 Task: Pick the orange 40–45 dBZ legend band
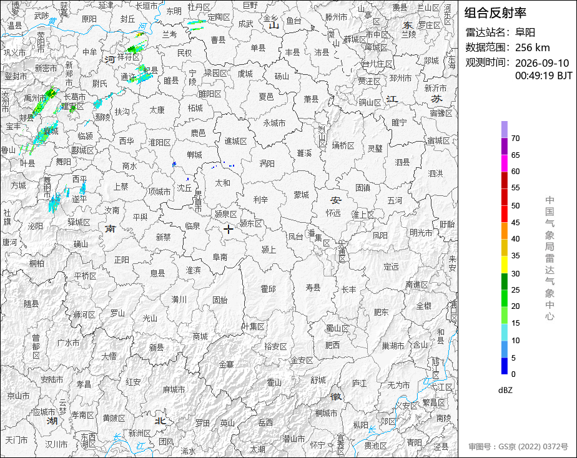(x=504, y=231)
